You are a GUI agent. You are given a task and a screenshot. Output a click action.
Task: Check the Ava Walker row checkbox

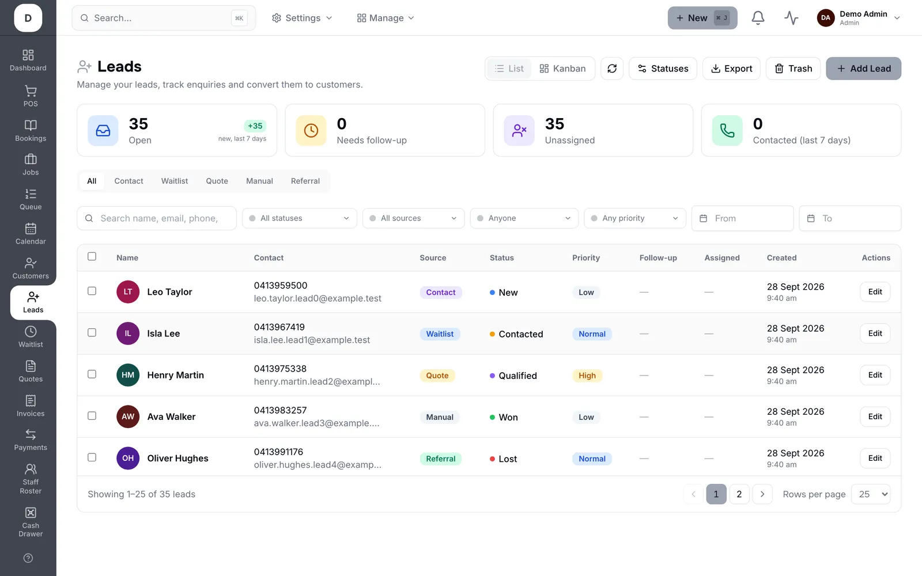[x=92, y=415]
